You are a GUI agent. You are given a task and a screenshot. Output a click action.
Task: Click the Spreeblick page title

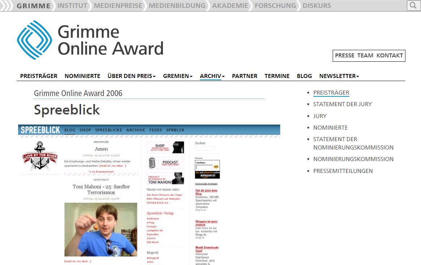click(x=67, y=110)
